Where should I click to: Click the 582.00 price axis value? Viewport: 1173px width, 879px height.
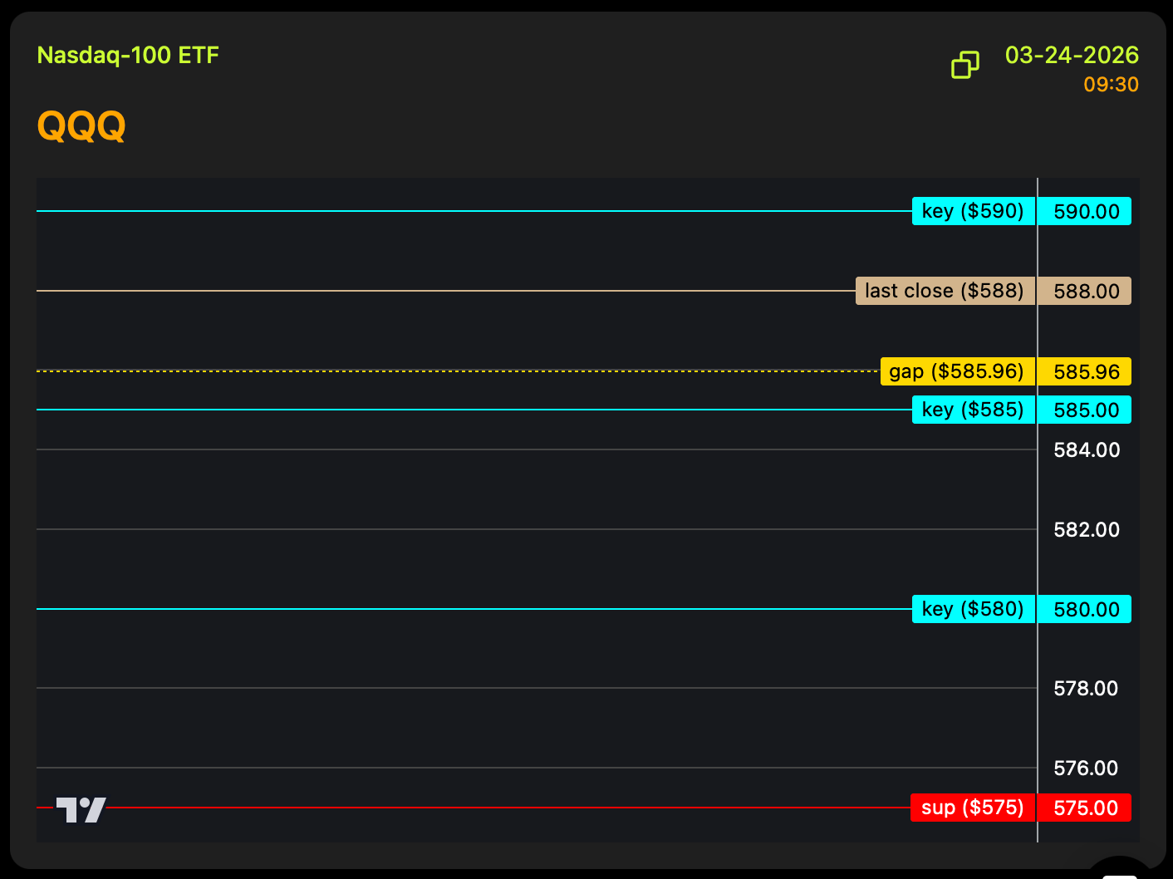tap(1086, 530)
